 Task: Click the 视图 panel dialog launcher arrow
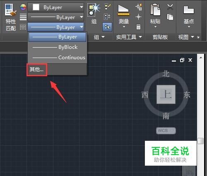pos(198,37)
